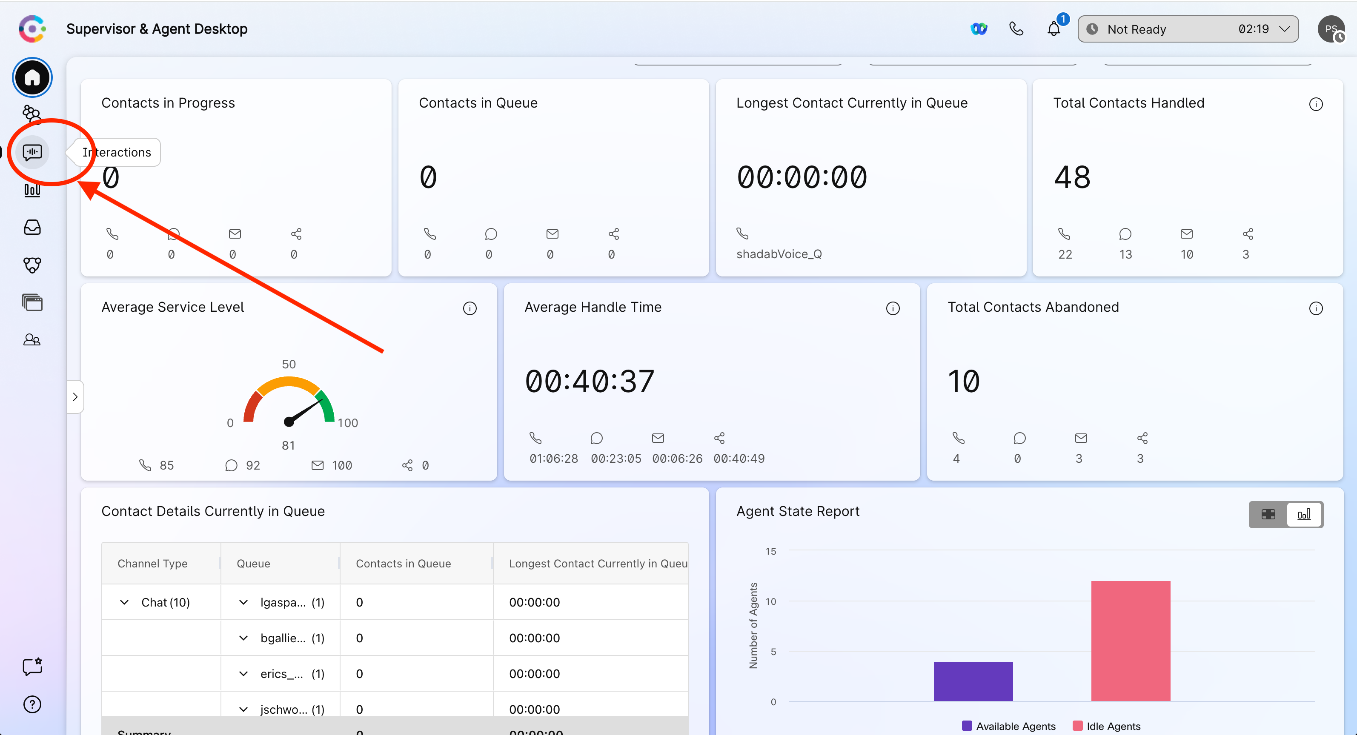
Task: Open the Home dashboard icon
Action: tap(32, 77)
